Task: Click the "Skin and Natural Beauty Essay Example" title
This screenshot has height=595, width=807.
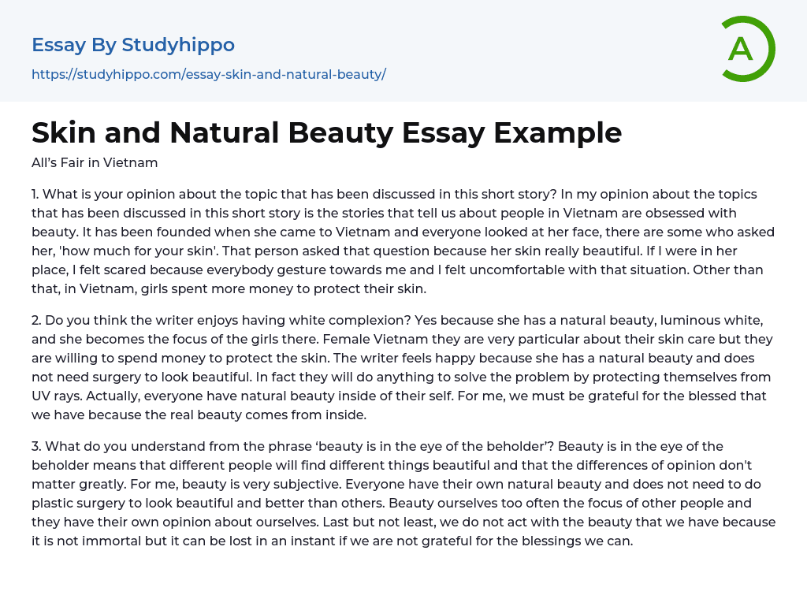Action: point(326,132)
